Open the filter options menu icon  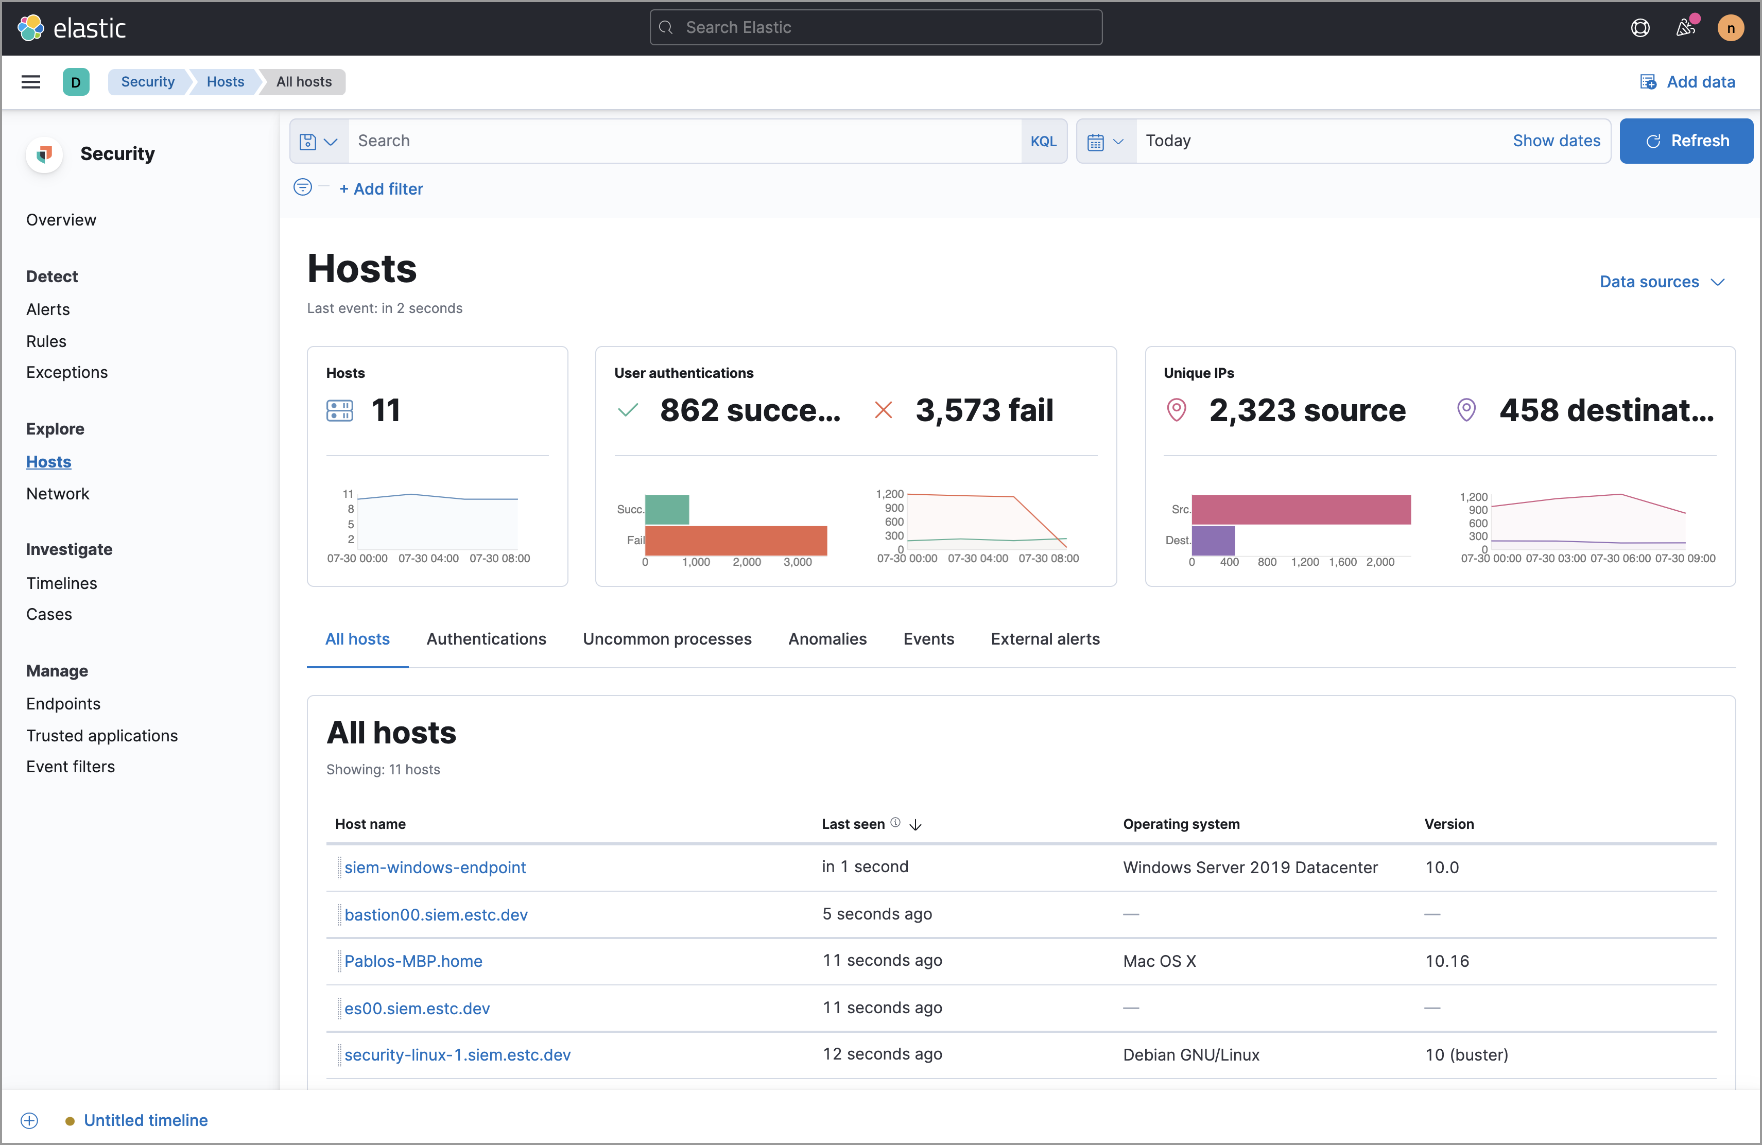[303, 187]
